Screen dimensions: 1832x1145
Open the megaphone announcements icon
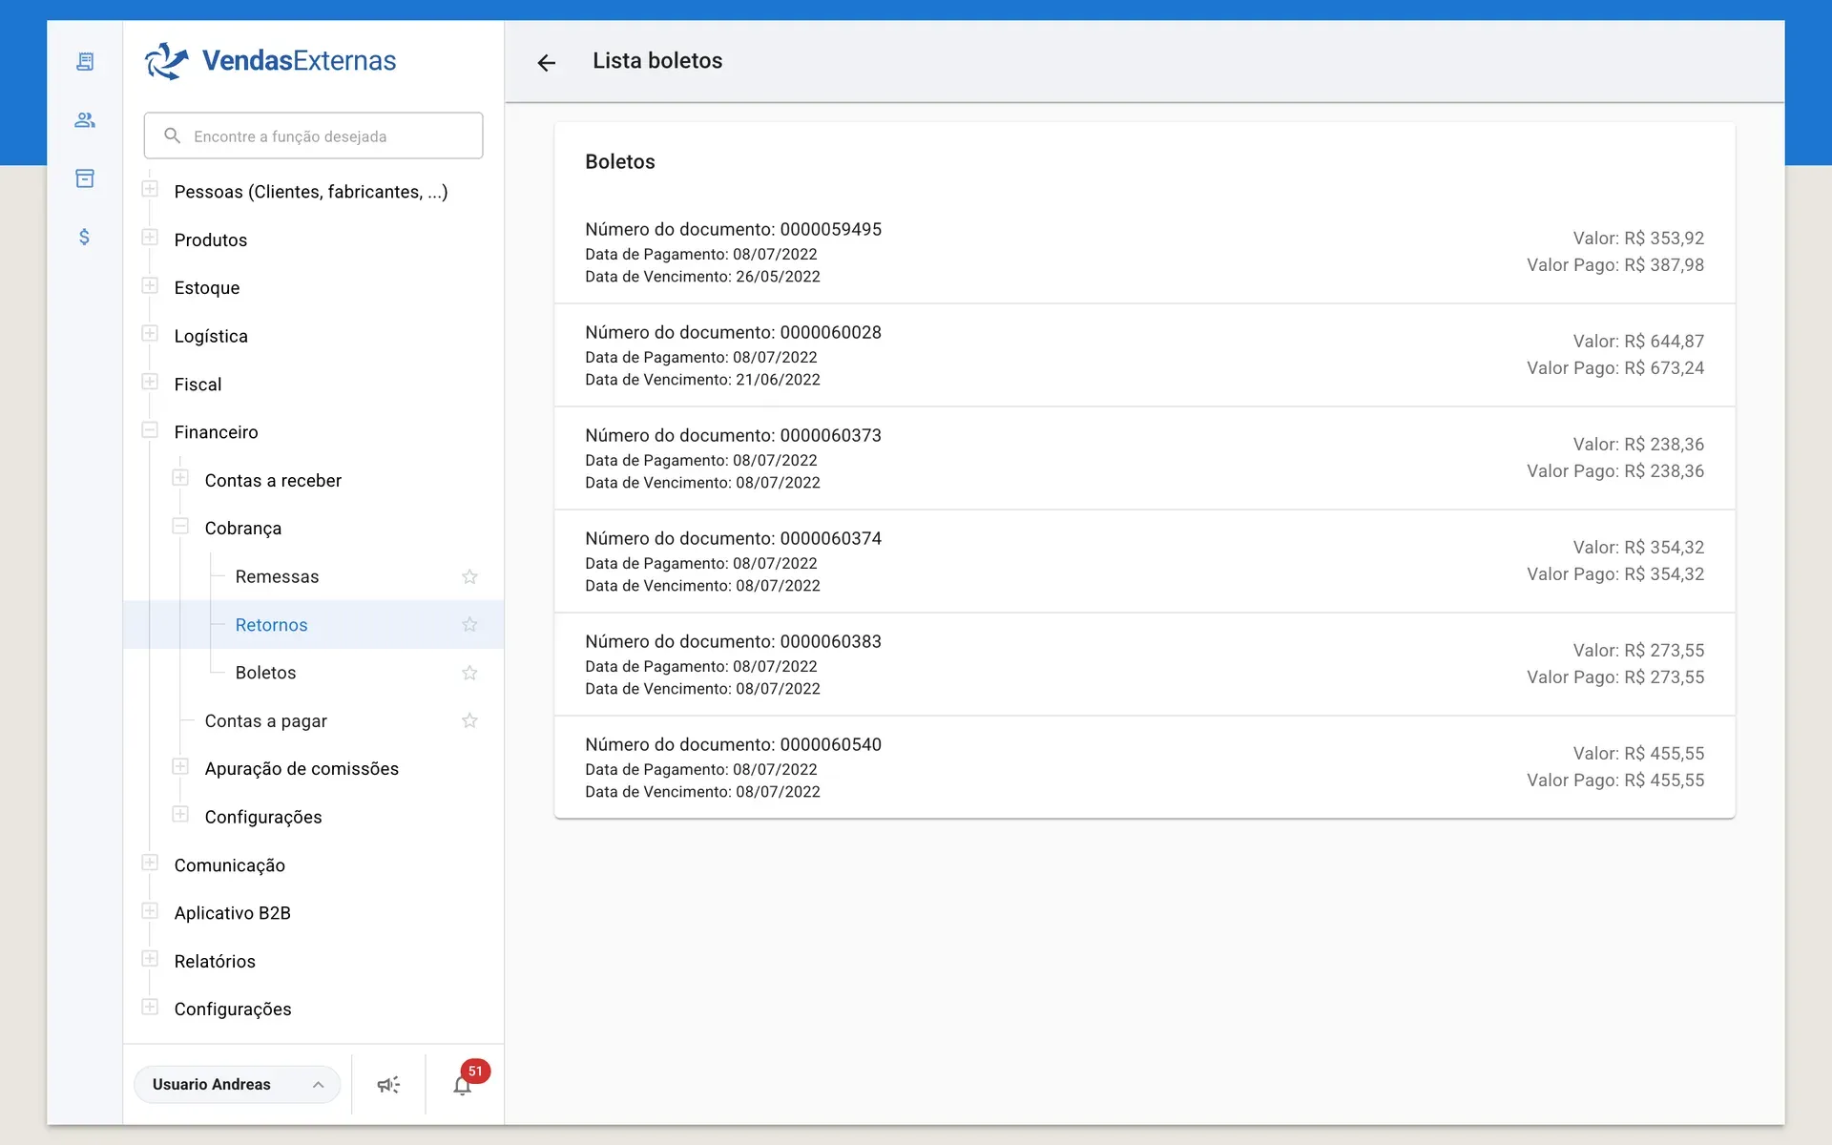click(388, 1085)
